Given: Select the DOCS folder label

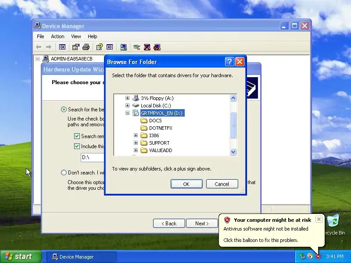Looking at the screenshot, I should coord(155,121).
